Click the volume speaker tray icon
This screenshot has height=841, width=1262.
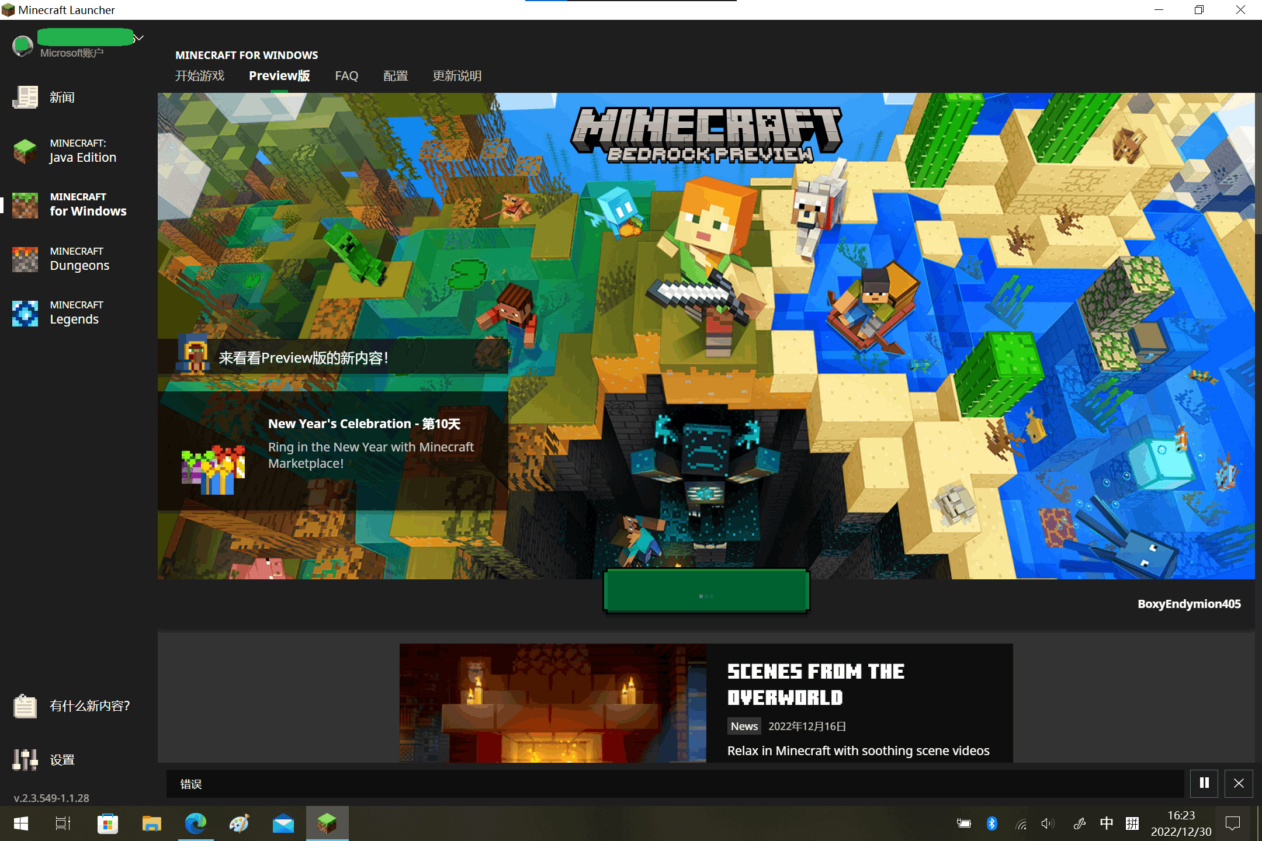[x=1047, y=823]
